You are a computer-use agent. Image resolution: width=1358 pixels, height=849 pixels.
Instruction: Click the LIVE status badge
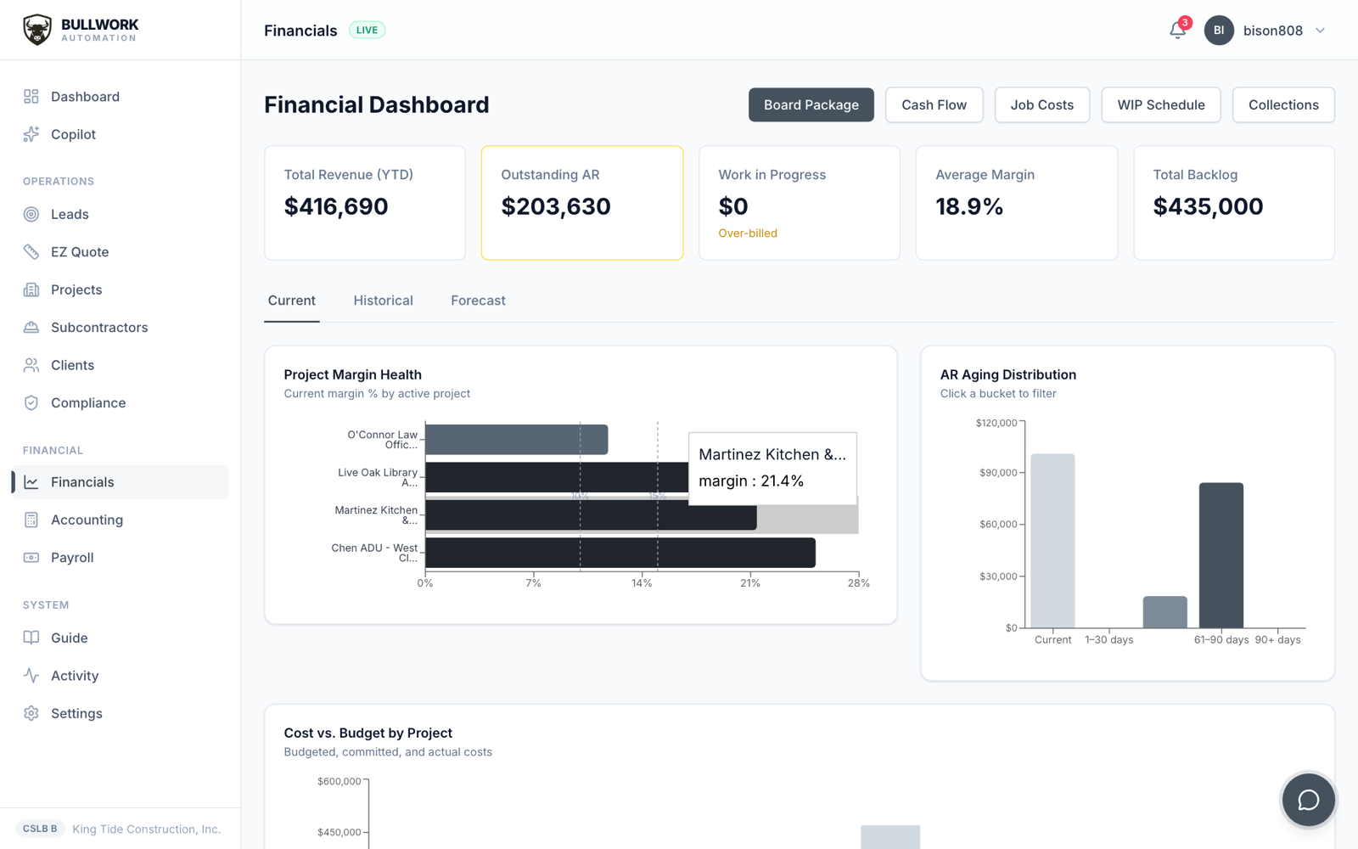pyautogui.click(x=367, y=30)
